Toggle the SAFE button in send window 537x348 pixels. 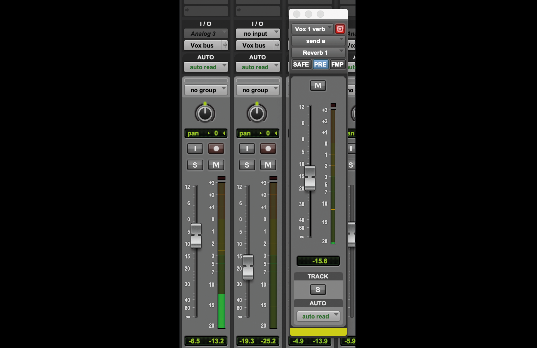coord(301,64)
